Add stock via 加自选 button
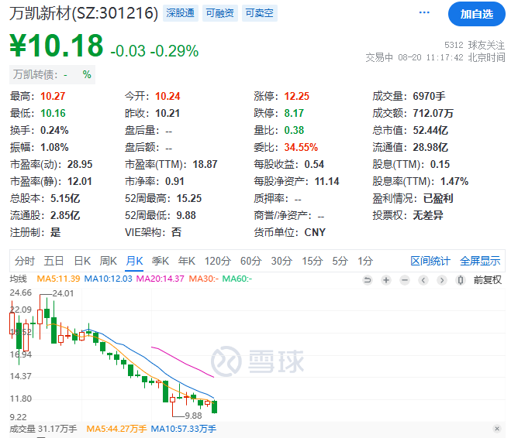518x438 pixels. point(476,14)
